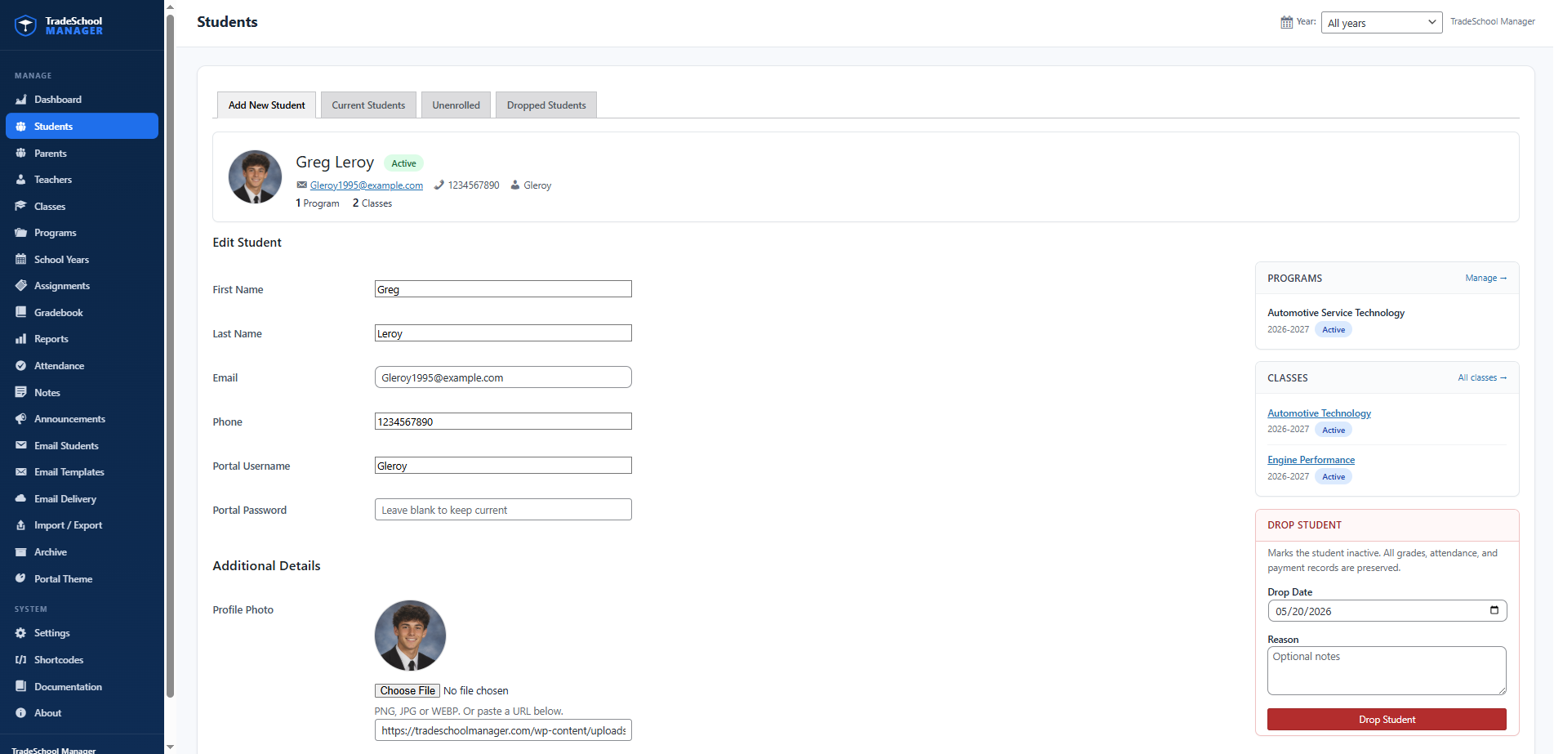Click the TradeSchool Manager shield logo
Image resolution: width=1554 pixels, height=754 pixels.
[25, 25]
